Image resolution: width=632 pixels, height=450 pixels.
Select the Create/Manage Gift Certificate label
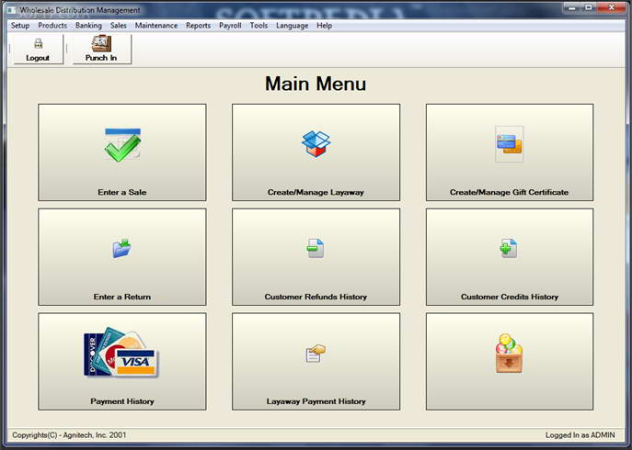coord(509,192)
